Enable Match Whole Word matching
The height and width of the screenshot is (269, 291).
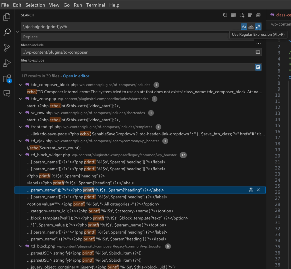tap(251, 26)
